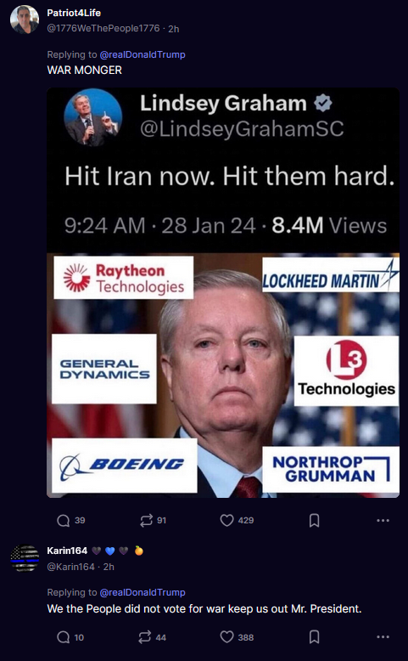
Task: Open Karin164's flag profile avatar
Action: click(25, 558)
